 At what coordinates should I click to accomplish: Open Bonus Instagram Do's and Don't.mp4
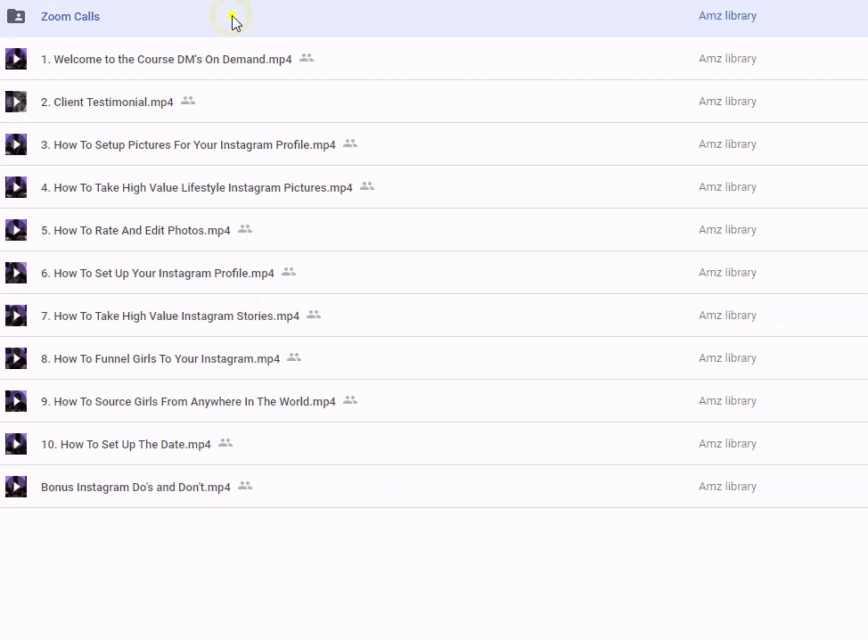point(135,488)
